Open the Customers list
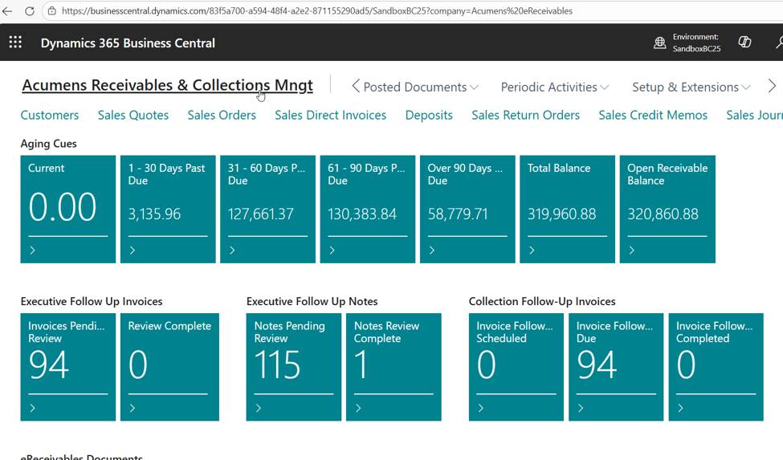This screenshot has width=783, height=460. pos(50,116)
